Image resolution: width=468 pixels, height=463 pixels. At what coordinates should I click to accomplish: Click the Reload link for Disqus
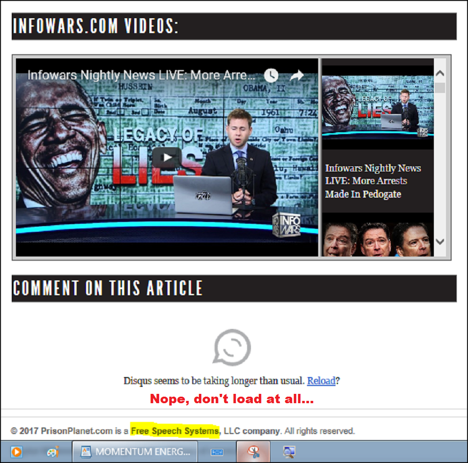pyautogui.click(x=321, y=381)
